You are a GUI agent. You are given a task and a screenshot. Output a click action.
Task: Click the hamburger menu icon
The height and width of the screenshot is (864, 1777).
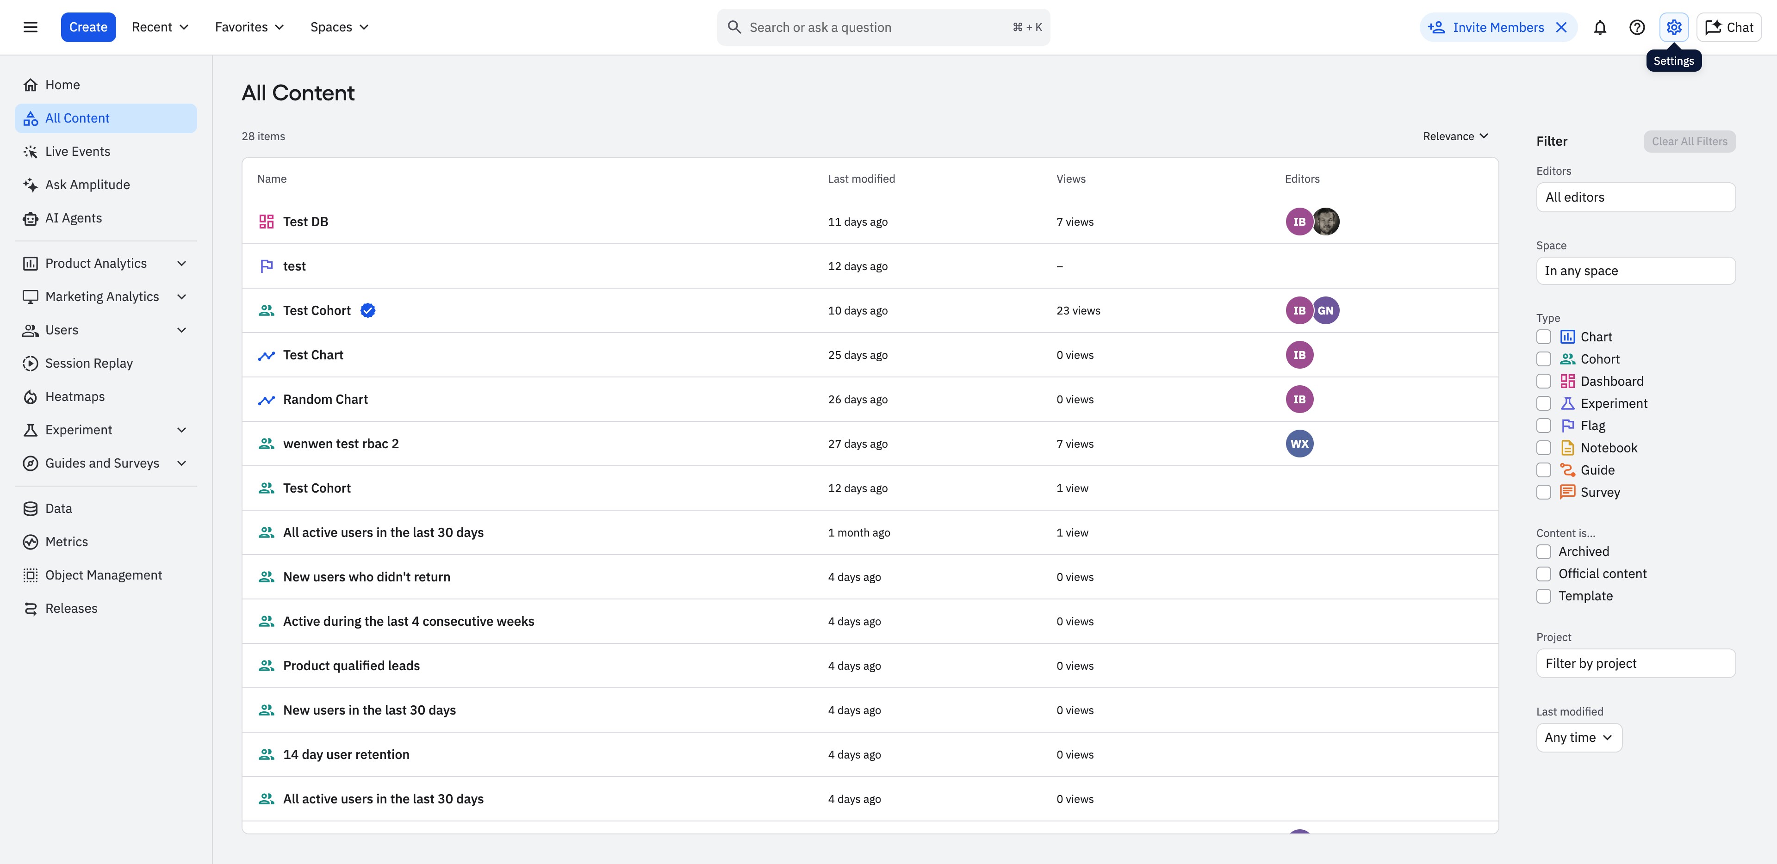(x=31, y=27)
